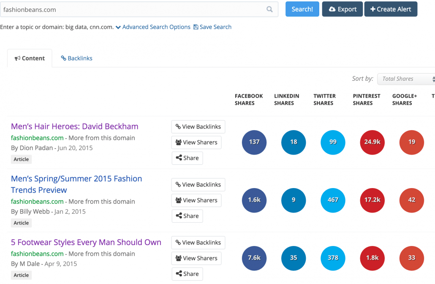Click the Google+ Shares column header
435x284 pixels.
405,99
